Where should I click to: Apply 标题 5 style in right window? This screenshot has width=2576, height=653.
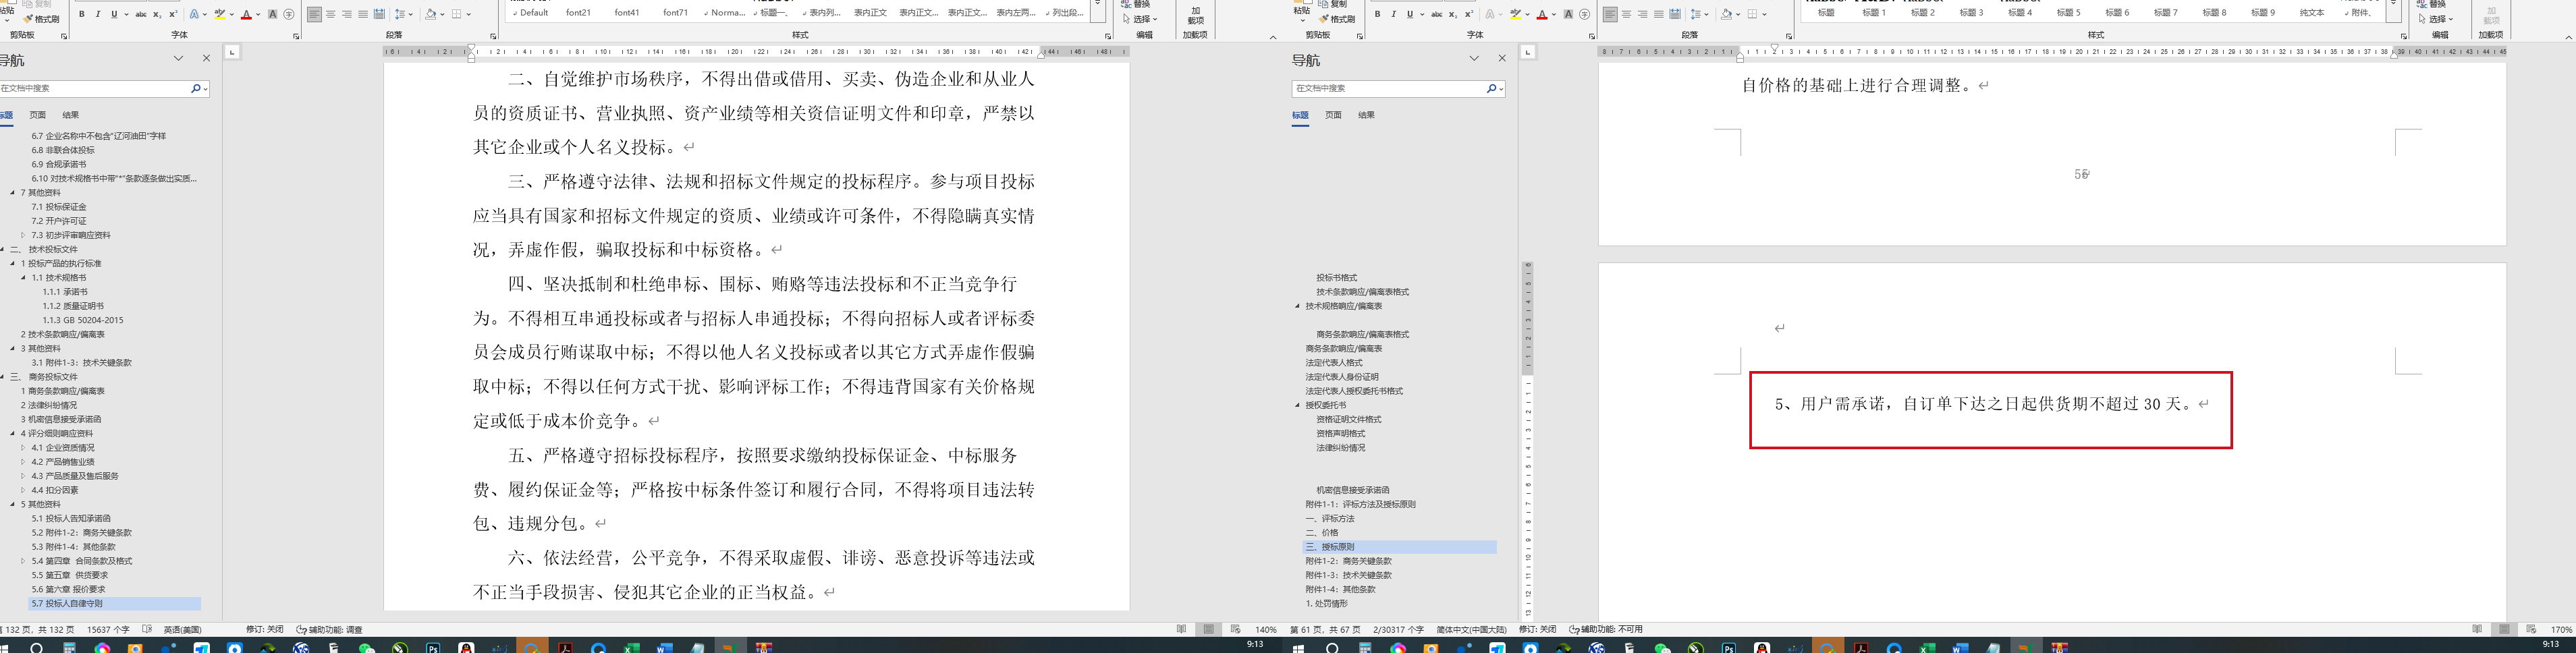(2069, 12)
